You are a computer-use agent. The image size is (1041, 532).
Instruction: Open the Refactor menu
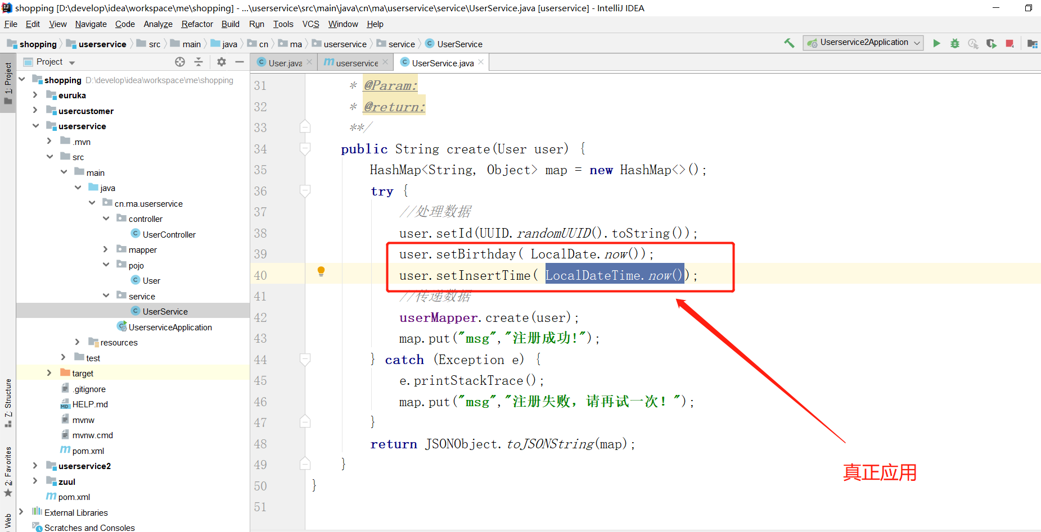point(197,24)
